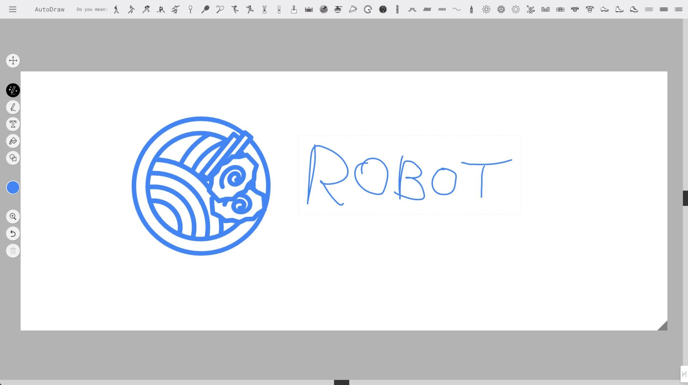Click the vertical scrollbar thumb
Image resolution: width=688 pixels, height=385 pixels.
[x=685, y=198]
